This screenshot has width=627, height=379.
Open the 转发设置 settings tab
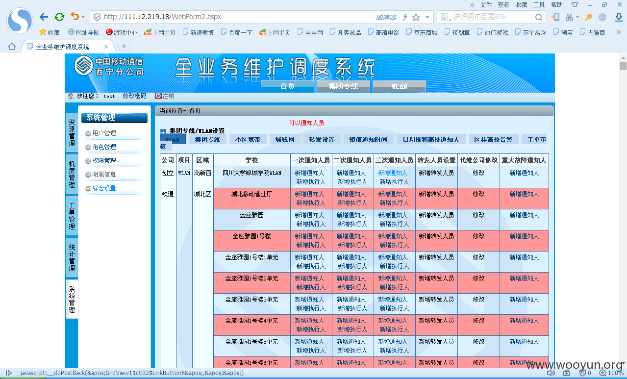click(x=322, y=140)
